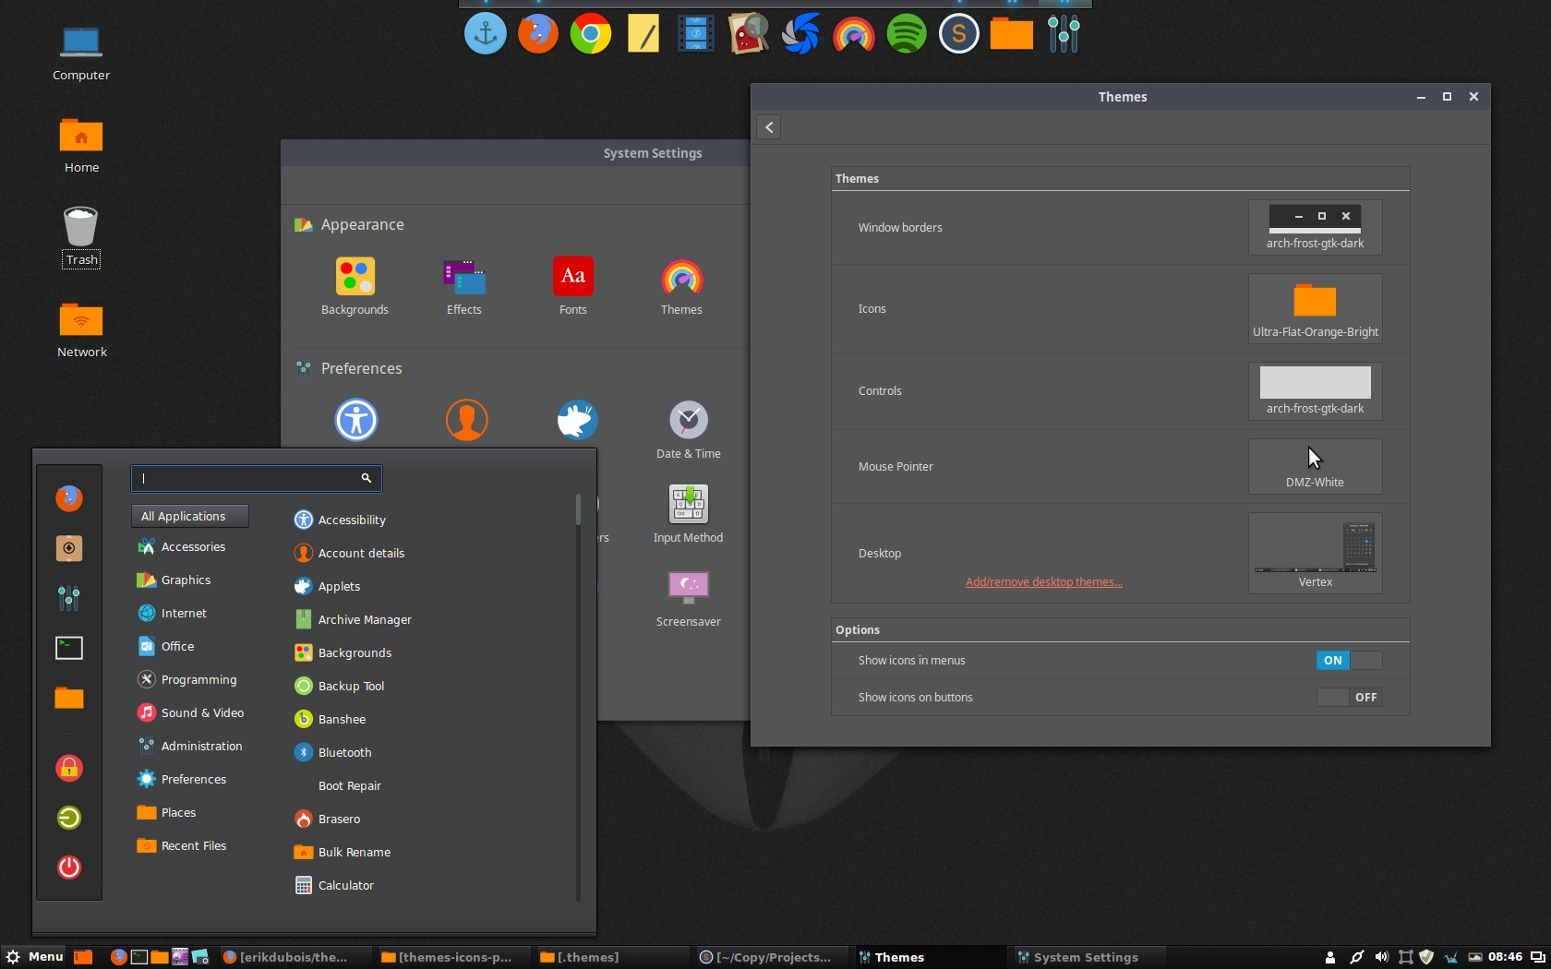Select Preferences category in menu
This screenshot has height=969, width=1551.
point(192,779)
